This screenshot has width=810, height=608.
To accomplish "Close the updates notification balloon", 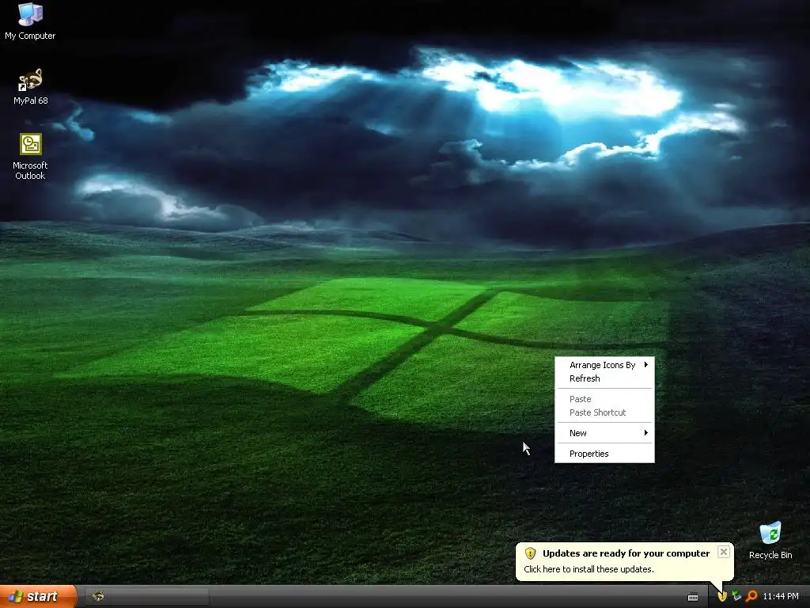I will [724, 552].
